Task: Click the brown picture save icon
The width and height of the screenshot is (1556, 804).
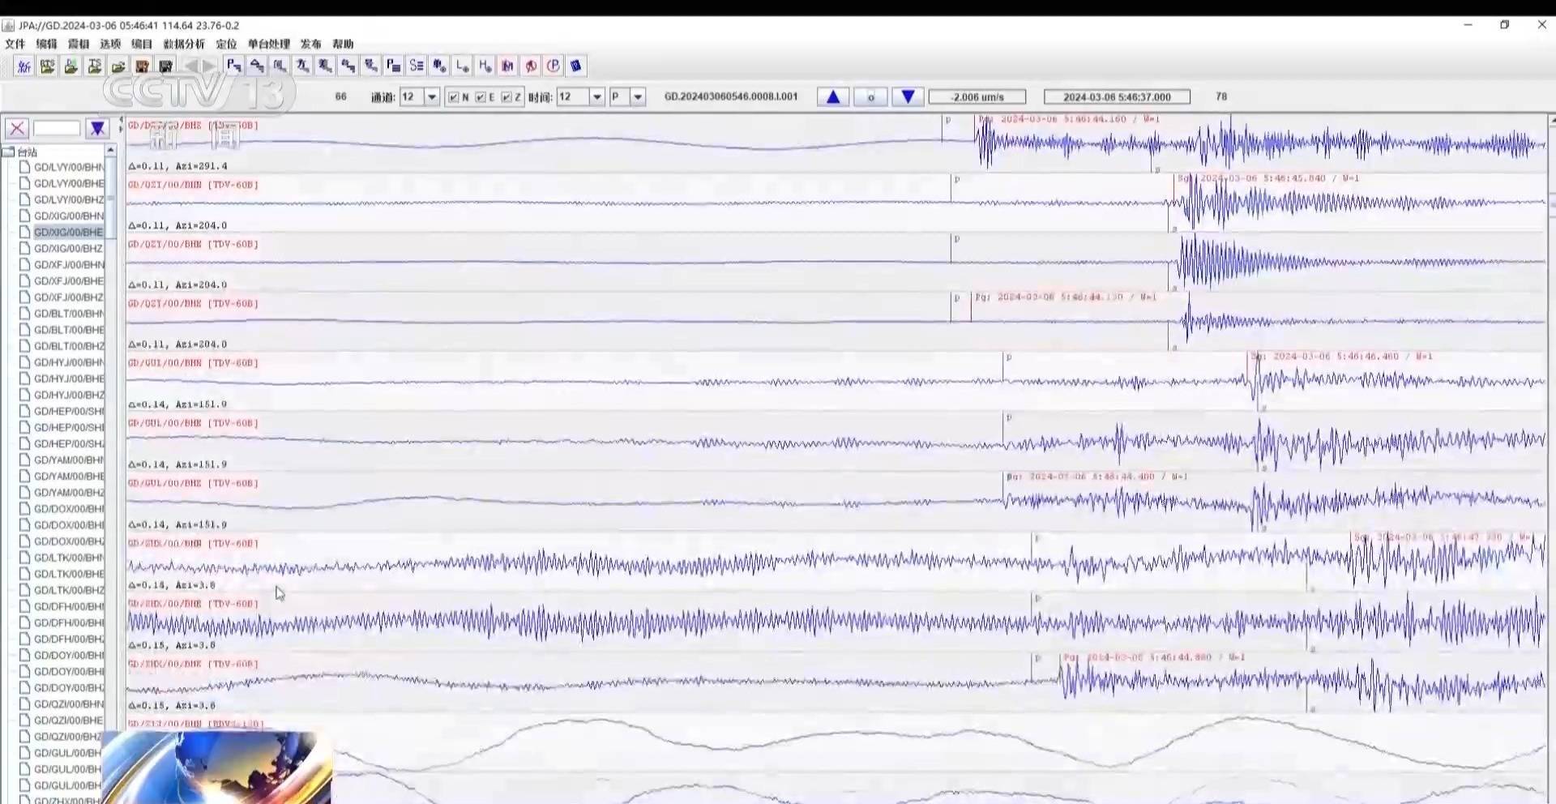Action: [x=142, y=66]
